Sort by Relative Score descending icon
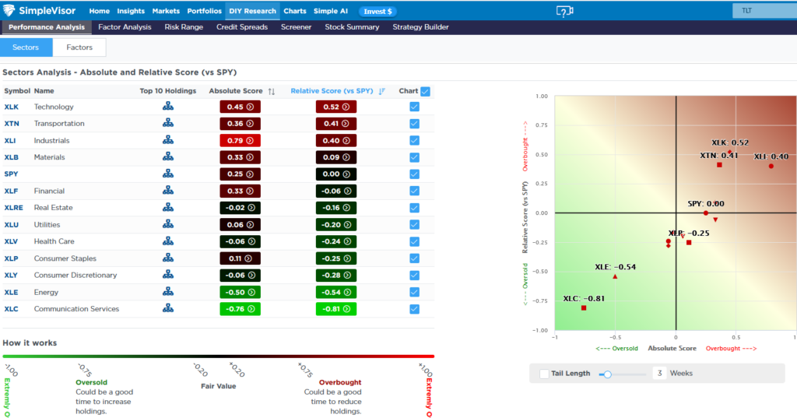 381,91
